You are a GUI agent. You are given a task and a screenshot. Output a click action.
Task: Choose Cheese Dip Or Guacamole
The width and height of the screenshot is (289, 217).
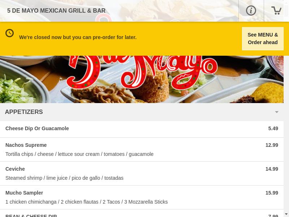pos(37,128)
